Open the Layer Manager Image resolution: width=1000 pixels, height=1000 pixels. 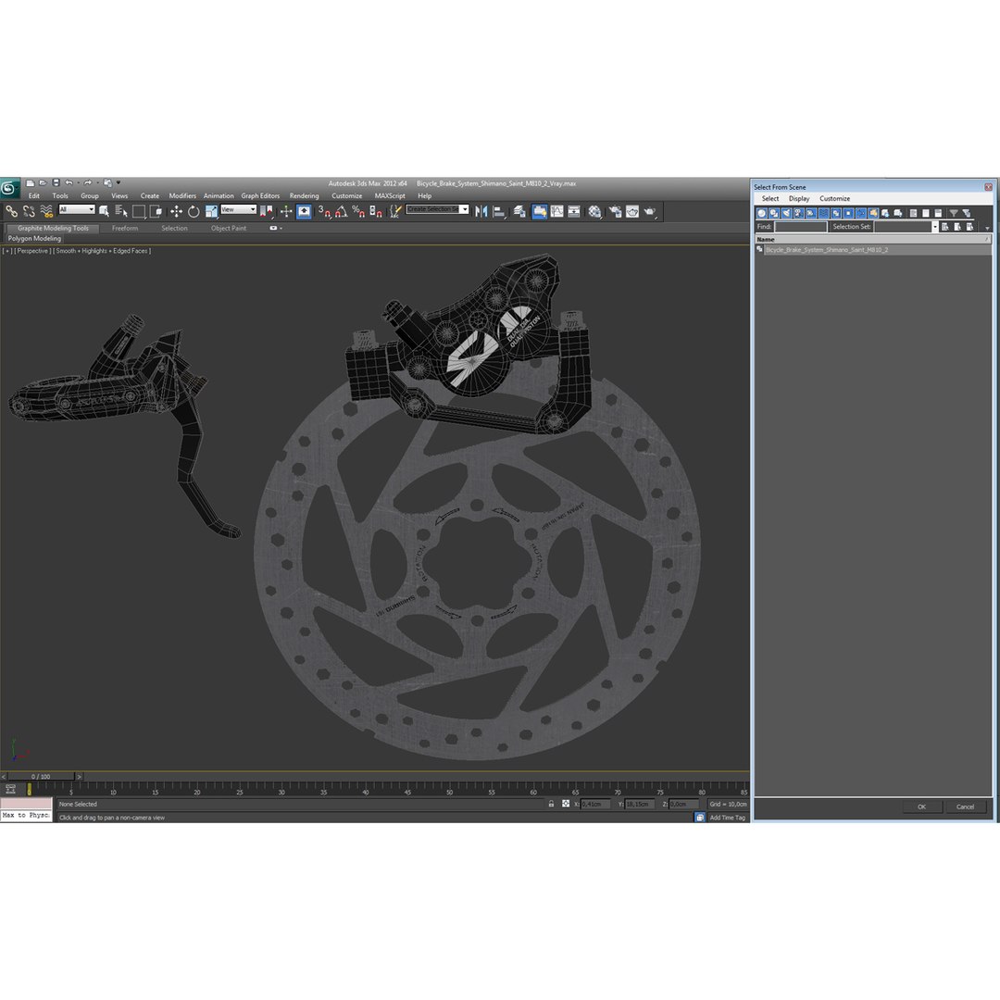[x=519, y=211]
